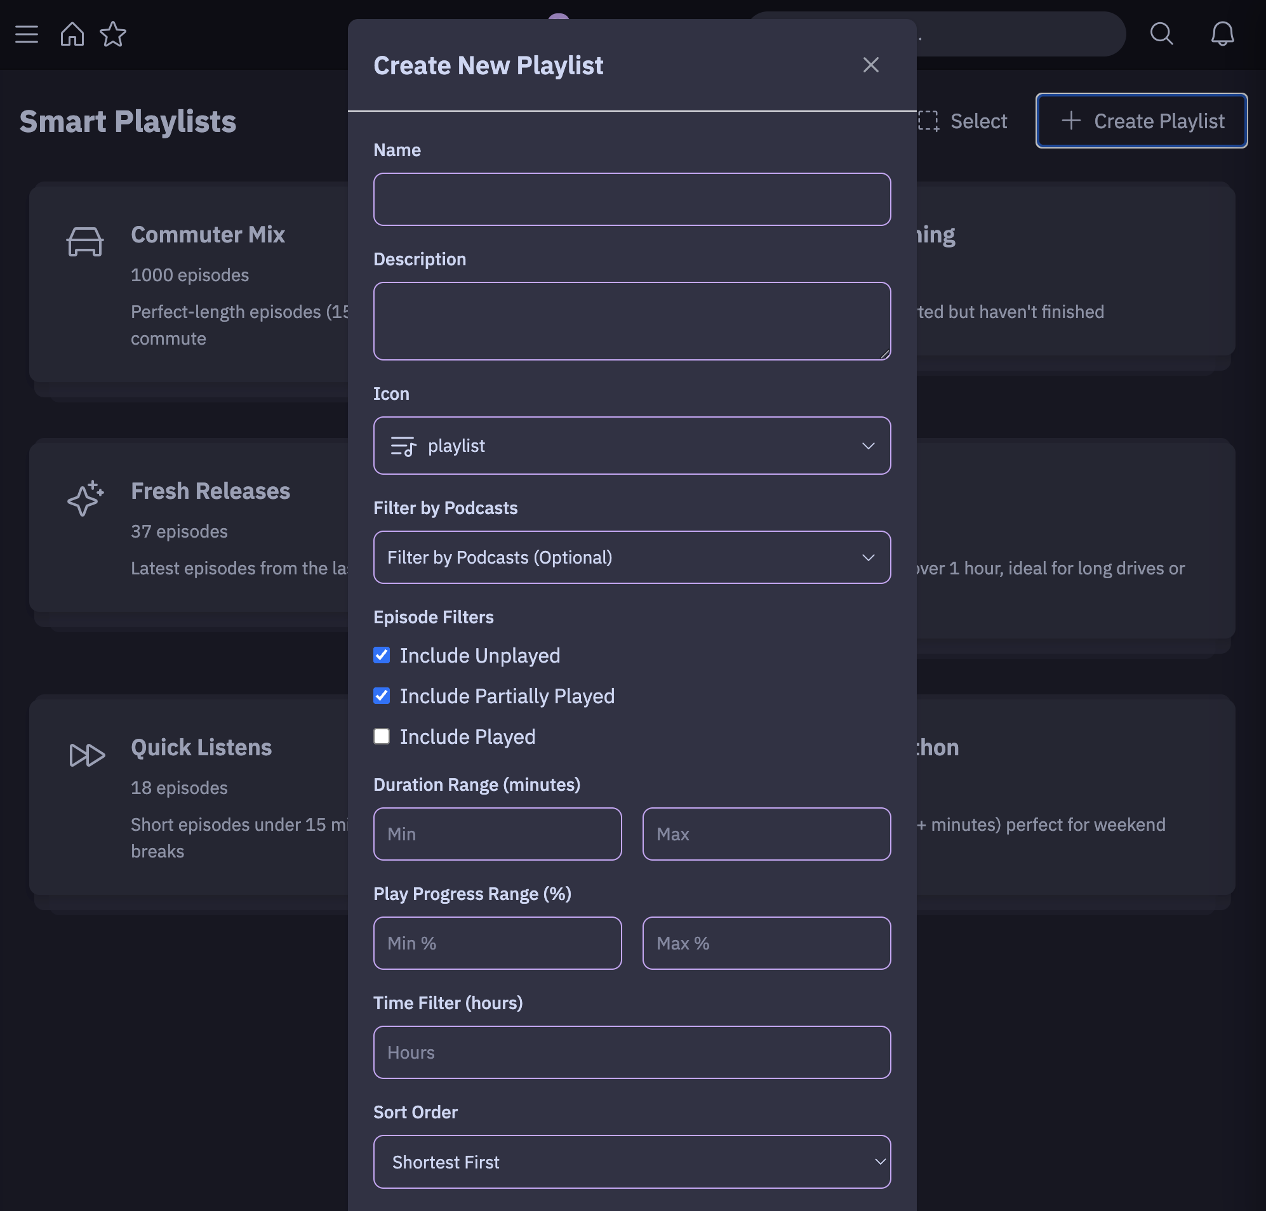Click the "1000 episodes" count

coord(190,275)
